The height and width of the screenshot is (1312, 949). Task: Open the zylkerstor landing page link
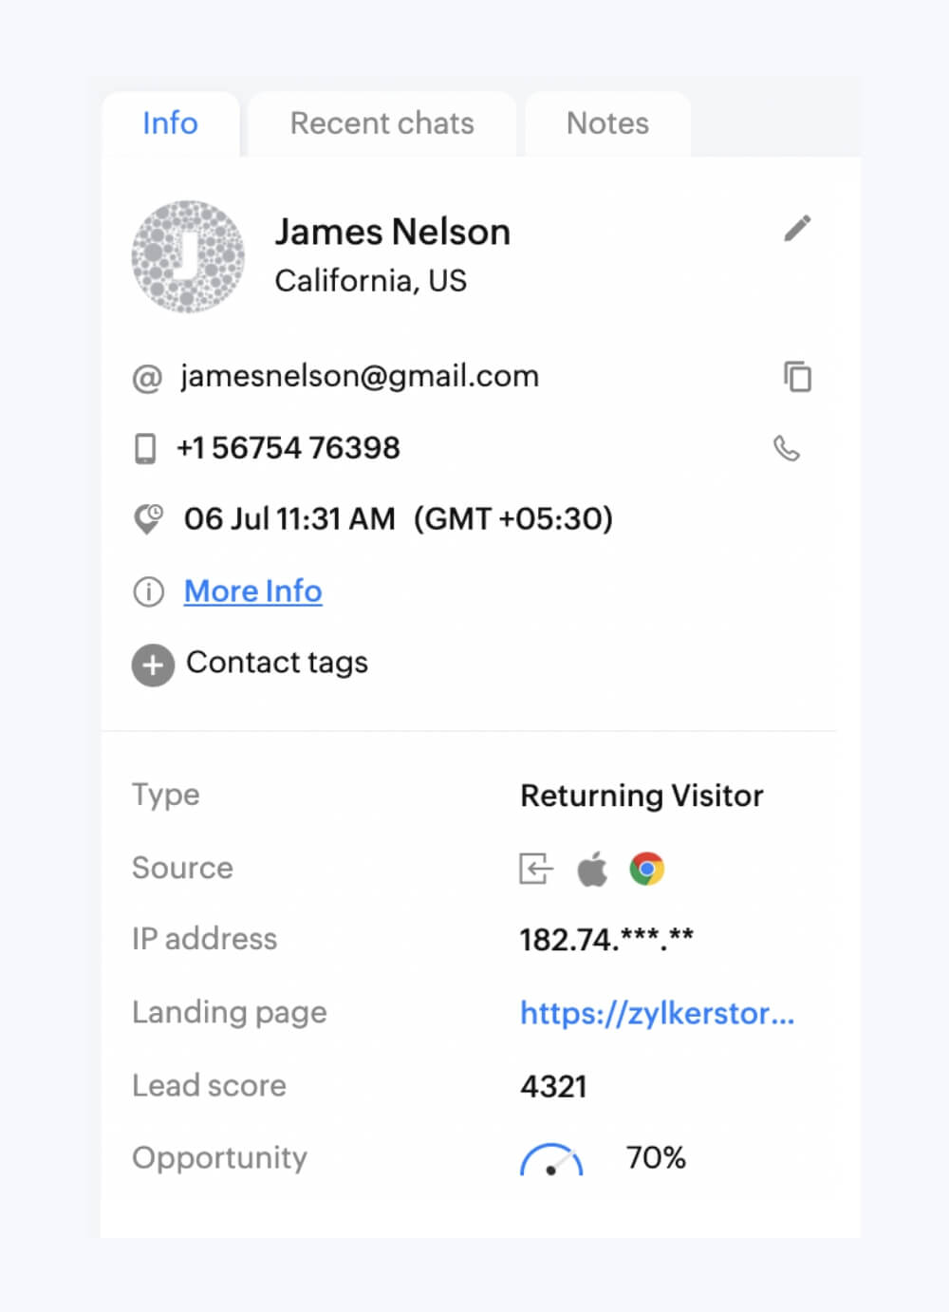pyautogui.click(x=657, y=1014)
